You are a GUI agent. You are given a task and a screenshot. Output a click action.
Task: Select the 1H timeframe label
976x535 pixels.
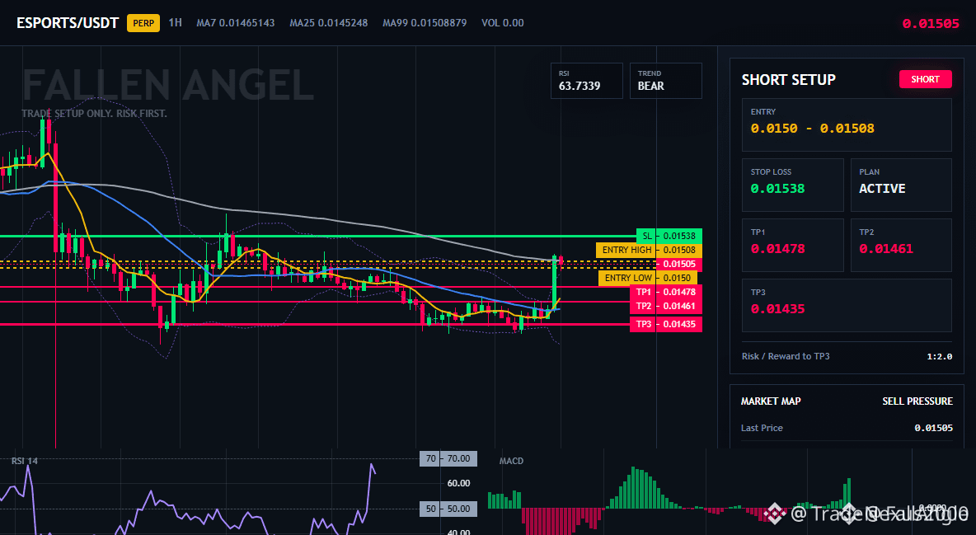(x=176, y=22)
